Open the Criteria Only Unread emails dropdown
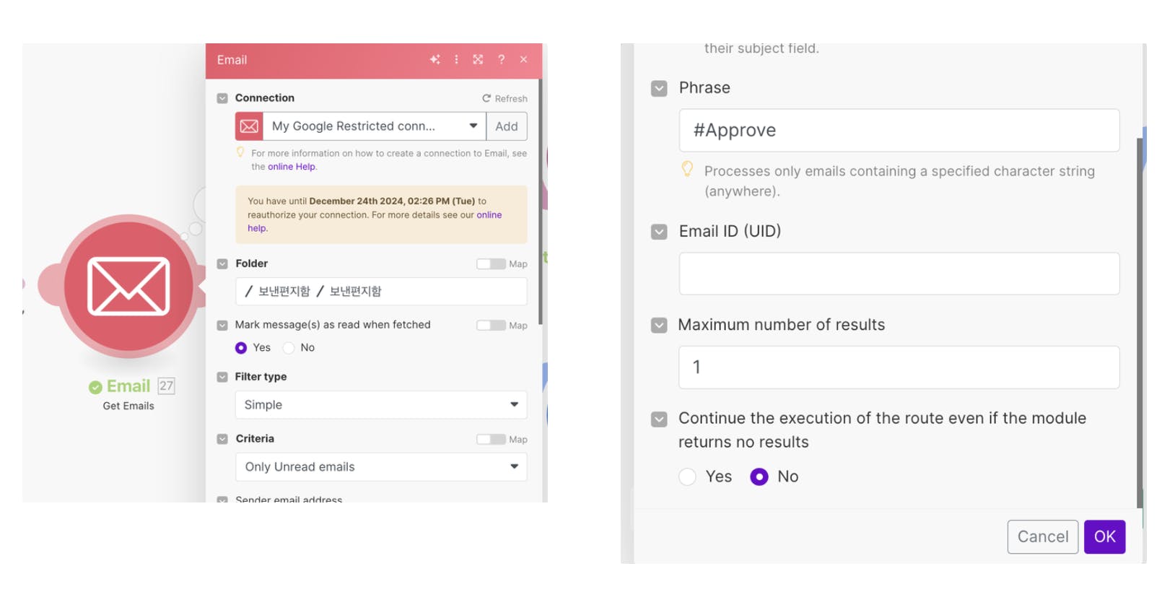Screen dimensions: 1162x592 pos(381,467)
